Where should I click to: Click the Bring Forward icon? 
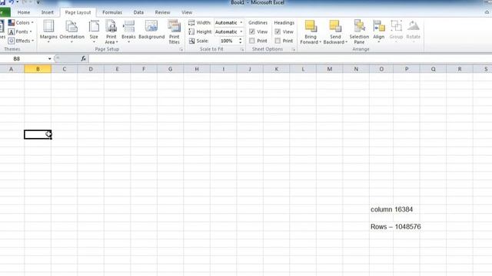(x=311, y=27)
